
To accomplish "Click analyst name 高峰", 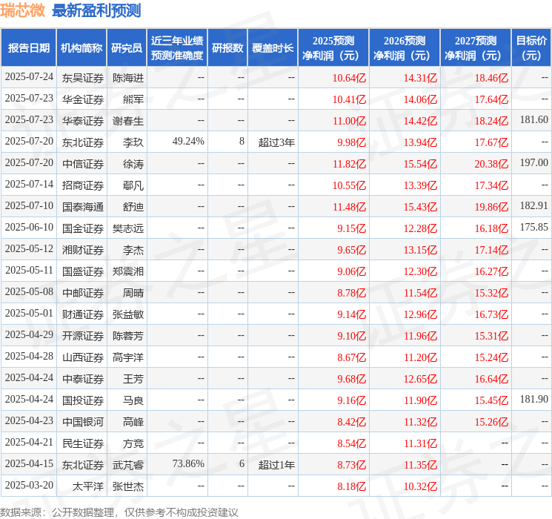I will [x=133, y=422].
